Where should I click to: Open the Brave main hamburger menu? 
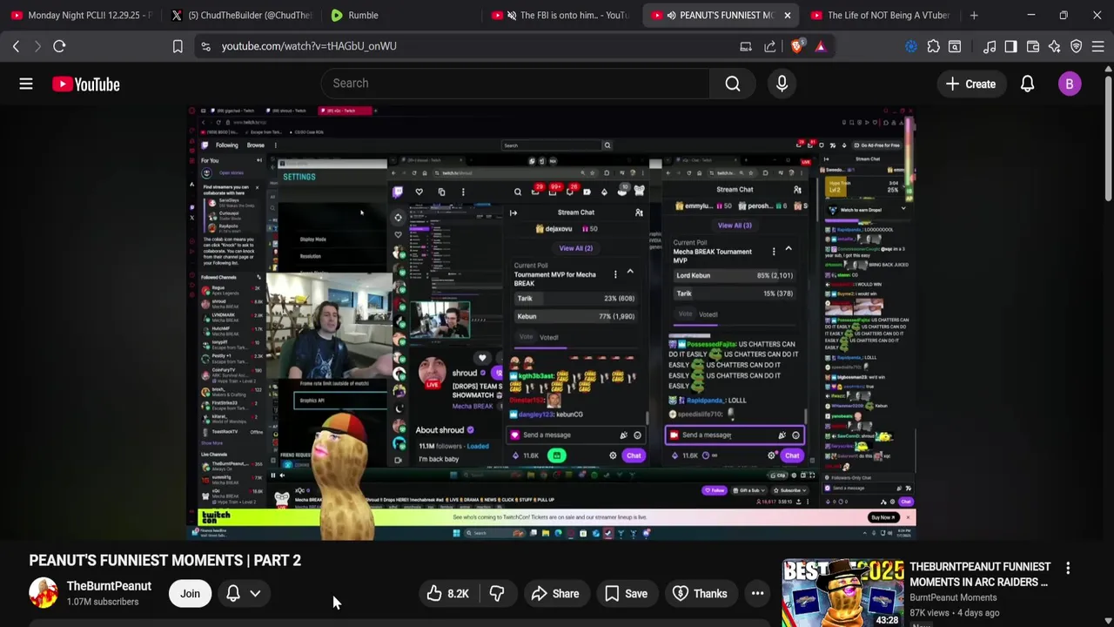click(x=1097, y=46)
